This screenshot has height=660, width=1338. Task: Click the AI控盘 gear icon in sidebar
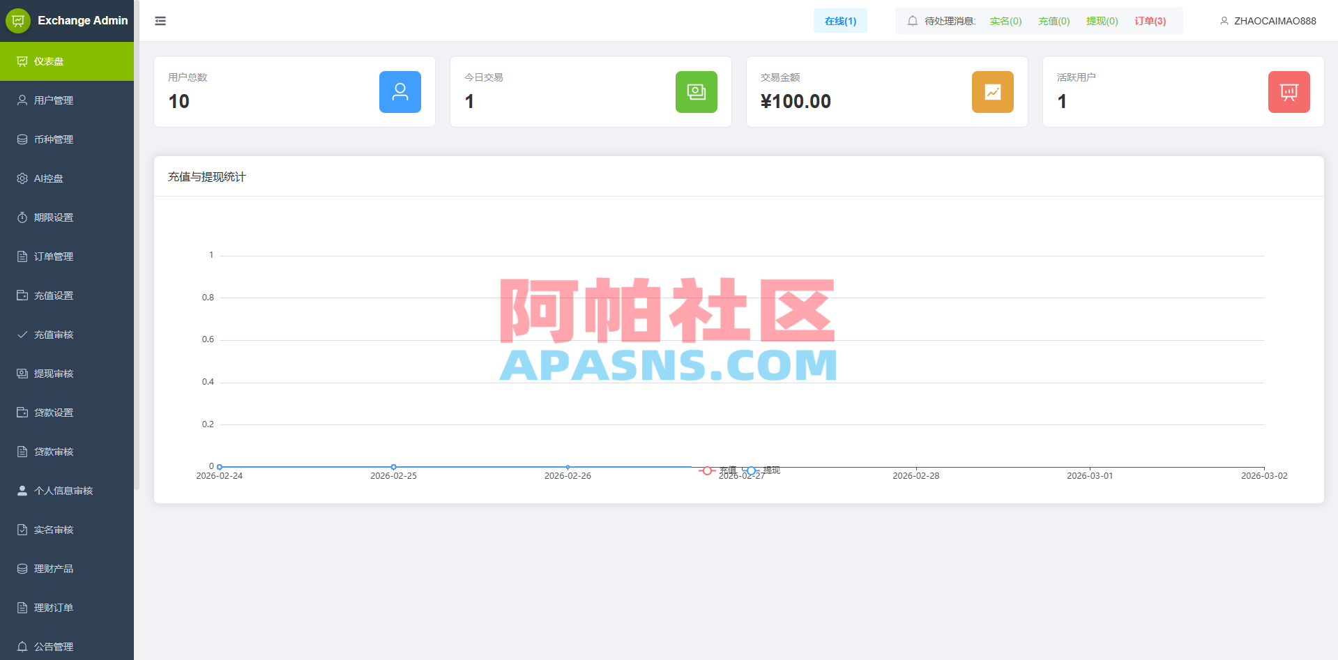tap(22, 178)
